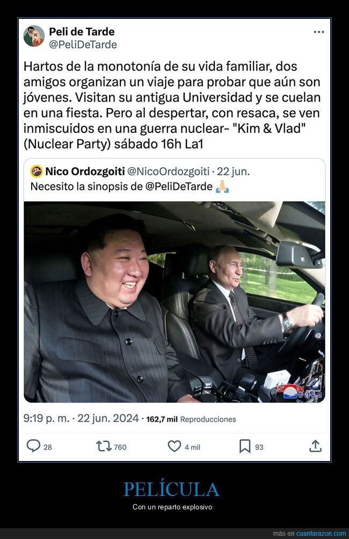The image size is (349, 539).
Task: Click the retweet arrows icon
Action: (104, 446)
